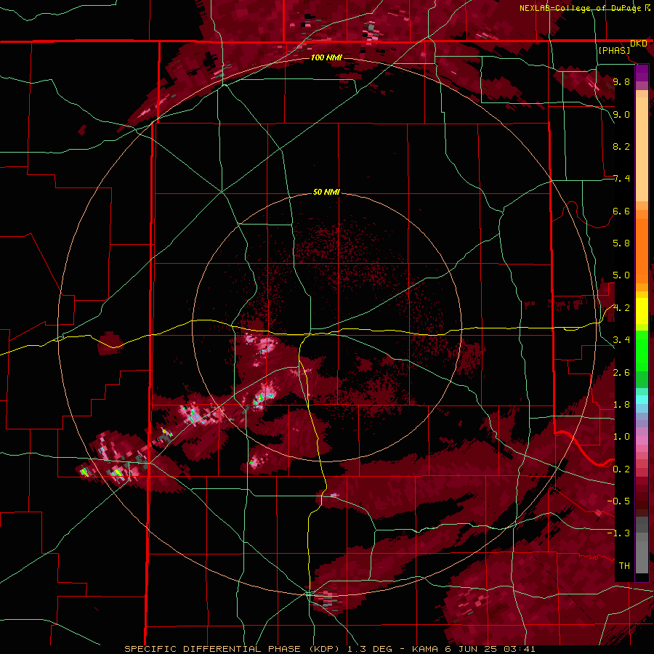
Task: Click the 1.8 scale value
Action: pos(621,405)
